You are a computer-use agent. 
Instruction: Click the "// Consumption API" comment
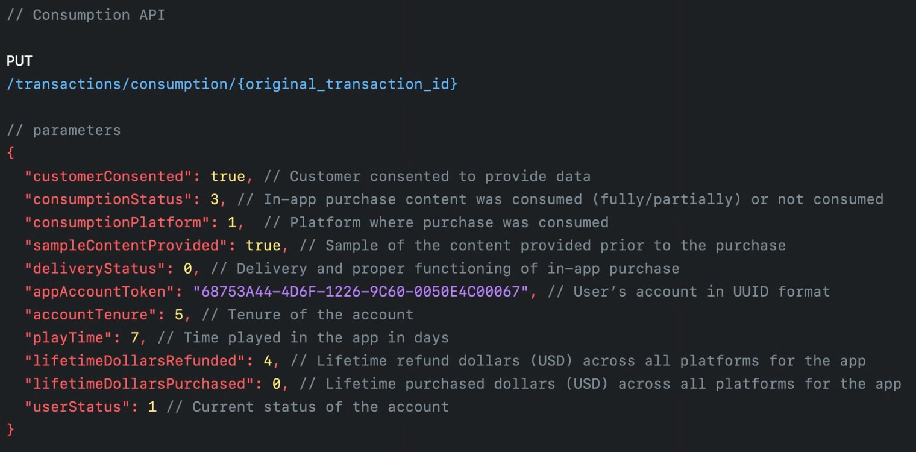tap(86, 15)
